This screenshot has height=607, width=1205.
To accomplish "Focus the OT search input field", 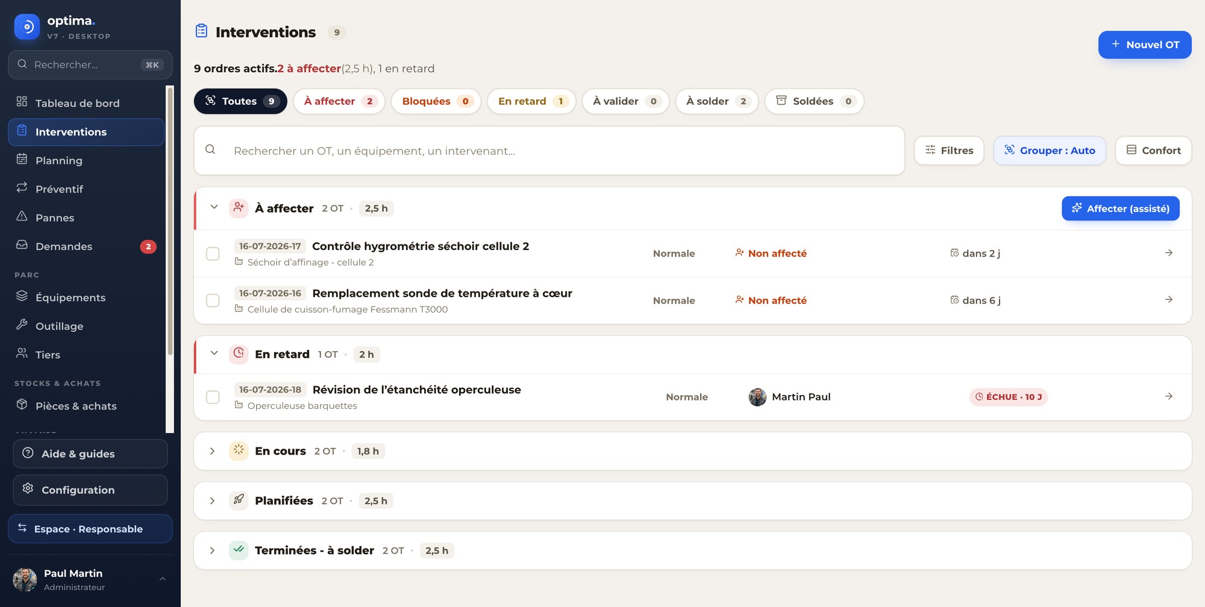I will (549, 151).
